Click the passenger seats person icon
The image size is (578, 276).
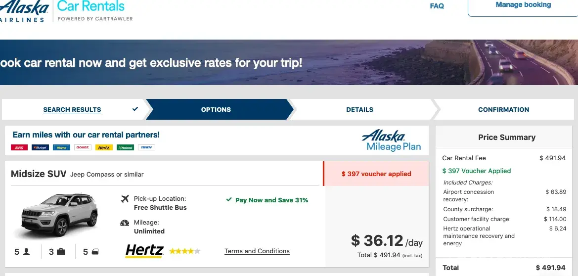point(27,252)
